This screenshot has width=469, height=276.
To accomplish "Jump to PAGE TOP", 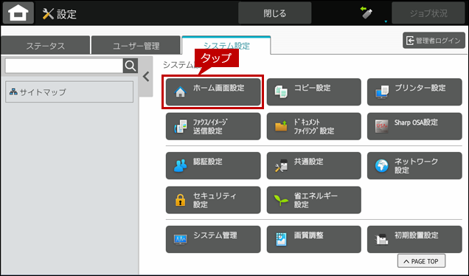I will pyautogui.click(x=421, y=261).
